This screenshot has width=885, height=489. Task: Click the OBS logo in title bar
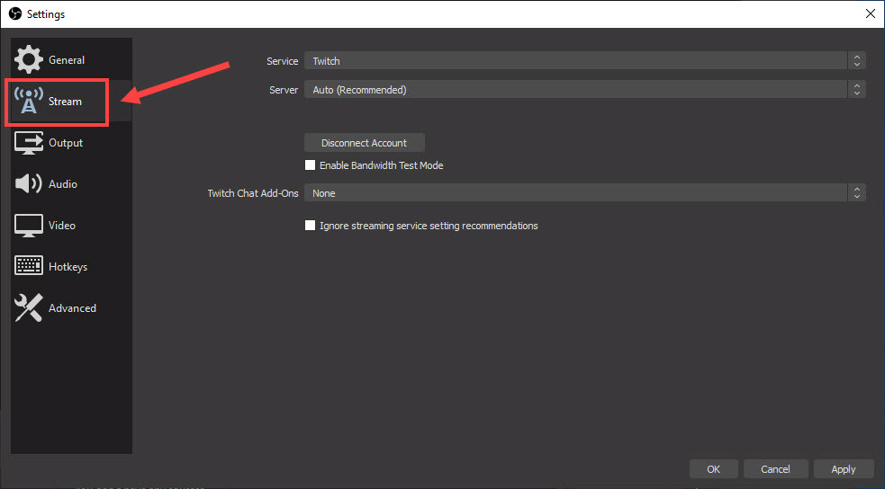[14, 14]
